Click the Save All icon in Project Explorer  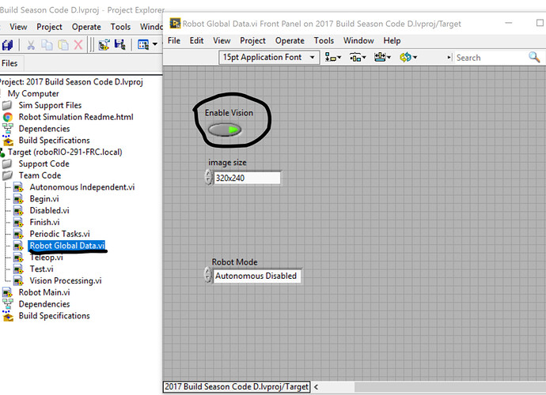(7, 45)
